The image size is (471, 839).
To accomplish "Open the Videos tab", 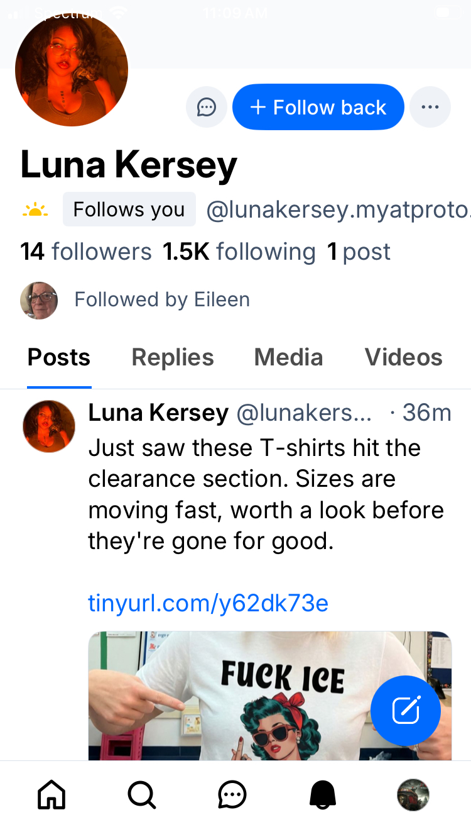I will (403, 357).
